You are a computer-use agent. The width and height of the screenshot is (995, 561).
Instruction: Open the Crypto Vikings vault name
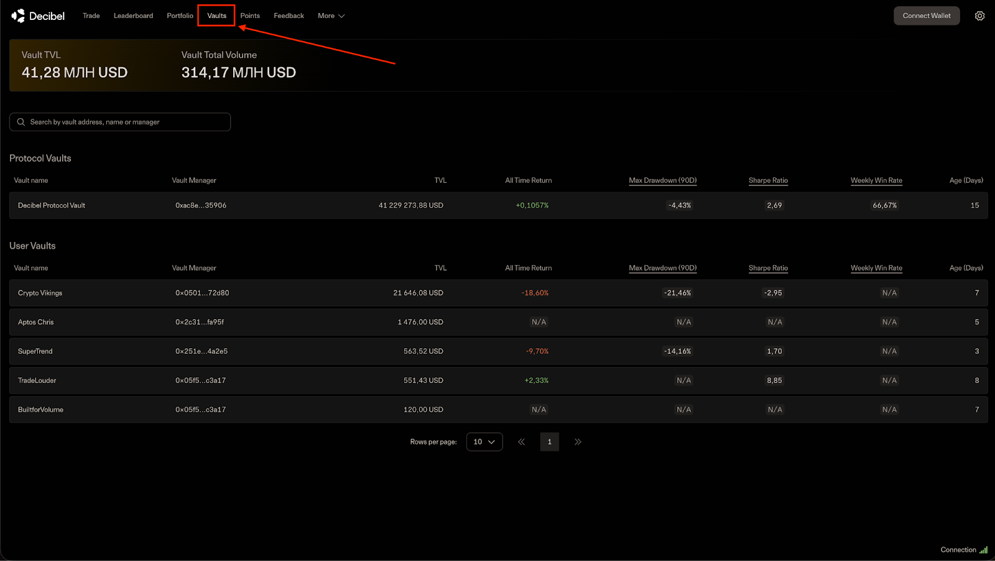40,293
